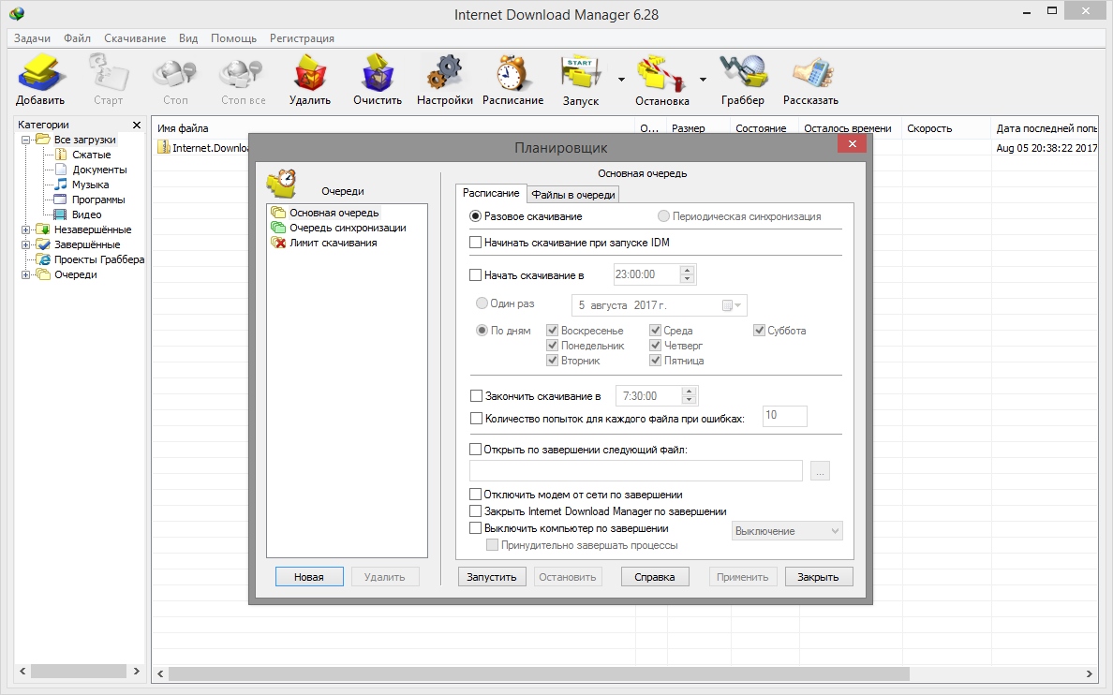
Task: Select the Музыка category note icon
Action: 61,185
